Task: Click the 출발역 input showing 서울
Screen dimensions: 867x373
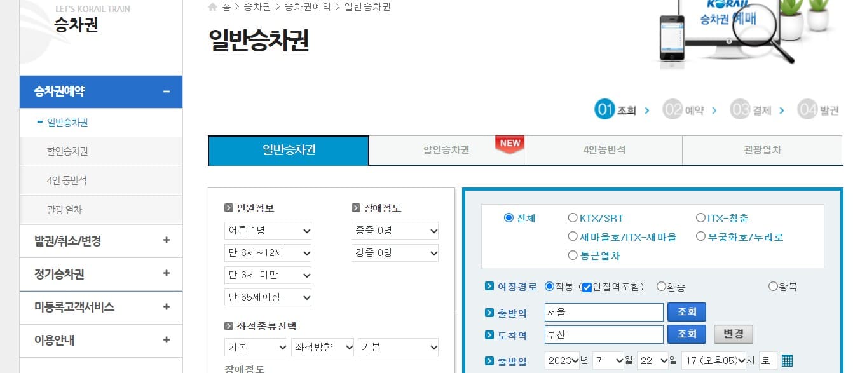Action: [604, 311]
